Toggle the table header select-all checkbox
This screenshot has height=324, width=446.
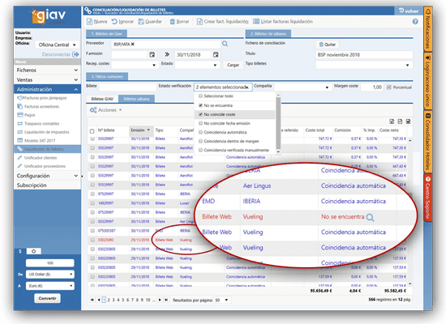pos(92,131)
